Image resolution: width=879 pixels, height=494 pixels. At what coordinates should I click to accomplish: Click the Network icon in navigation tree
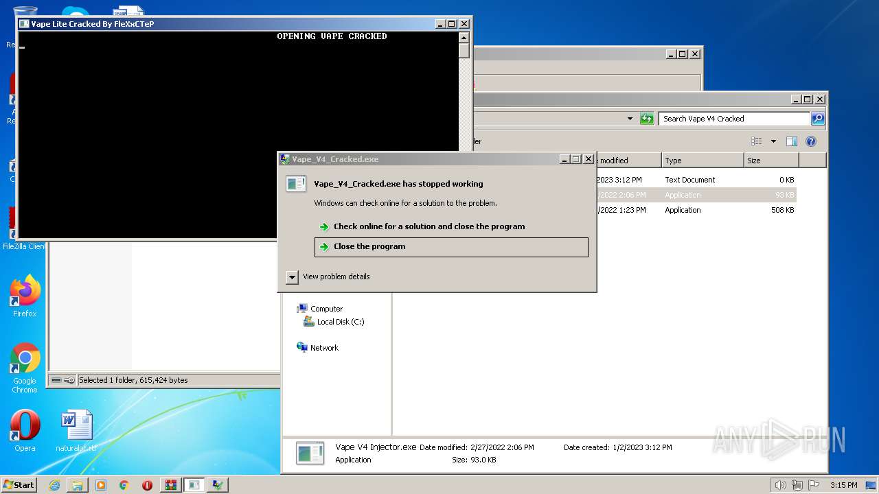tap(302, 347)
